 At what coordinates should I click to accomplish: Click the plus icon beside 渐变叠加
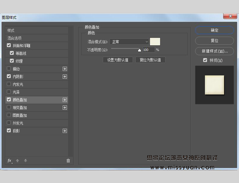[x=65, y=107]
